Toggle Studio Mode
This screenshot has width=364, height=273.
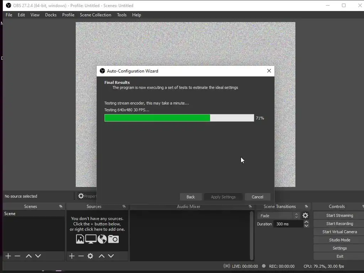(x=339, y=240)
